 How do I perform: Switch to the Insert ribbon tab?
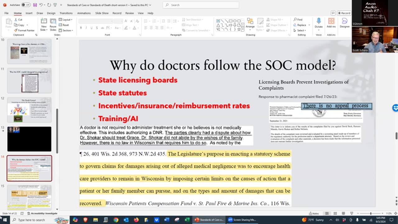click(x=29, y=13)
